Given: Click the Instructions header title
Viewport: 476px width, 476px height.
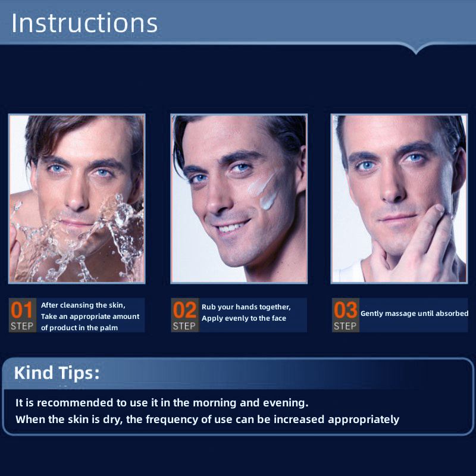Looking at the screenshot, I should pos(84,23).
